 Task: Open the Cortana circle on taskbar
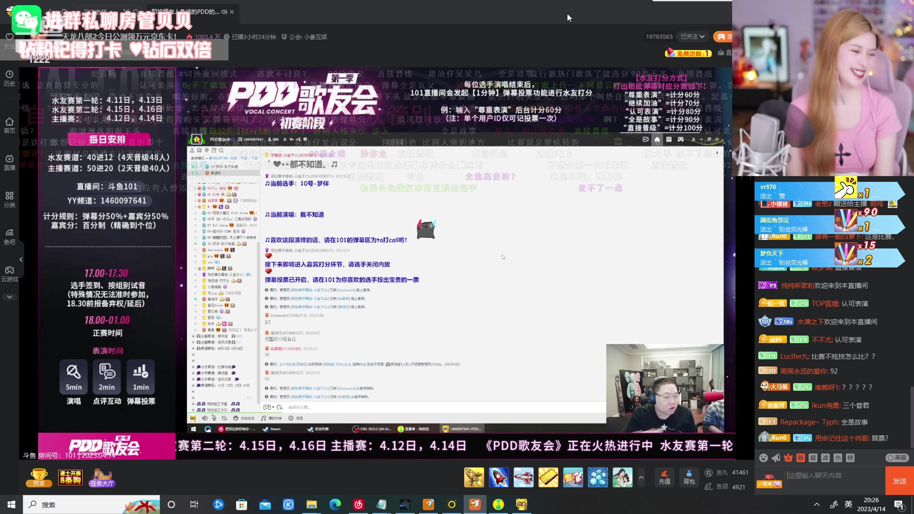(171, 504)
